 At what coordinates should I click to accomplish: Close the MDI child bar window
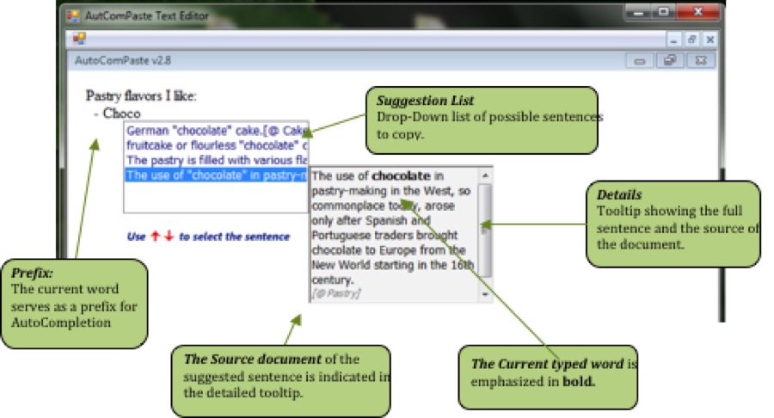point(709,40)
